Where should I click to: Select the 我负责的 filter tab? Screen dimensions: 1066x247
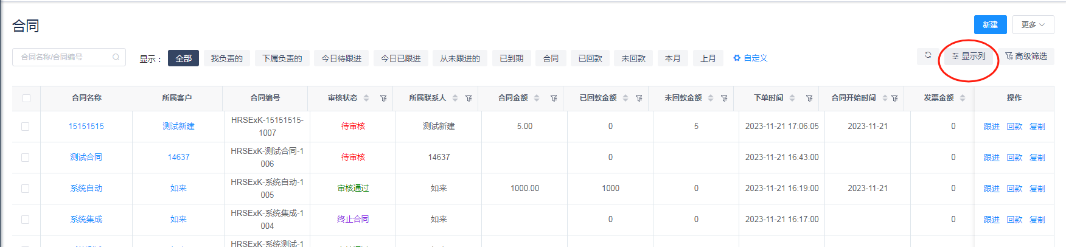[x=226, y=58]
